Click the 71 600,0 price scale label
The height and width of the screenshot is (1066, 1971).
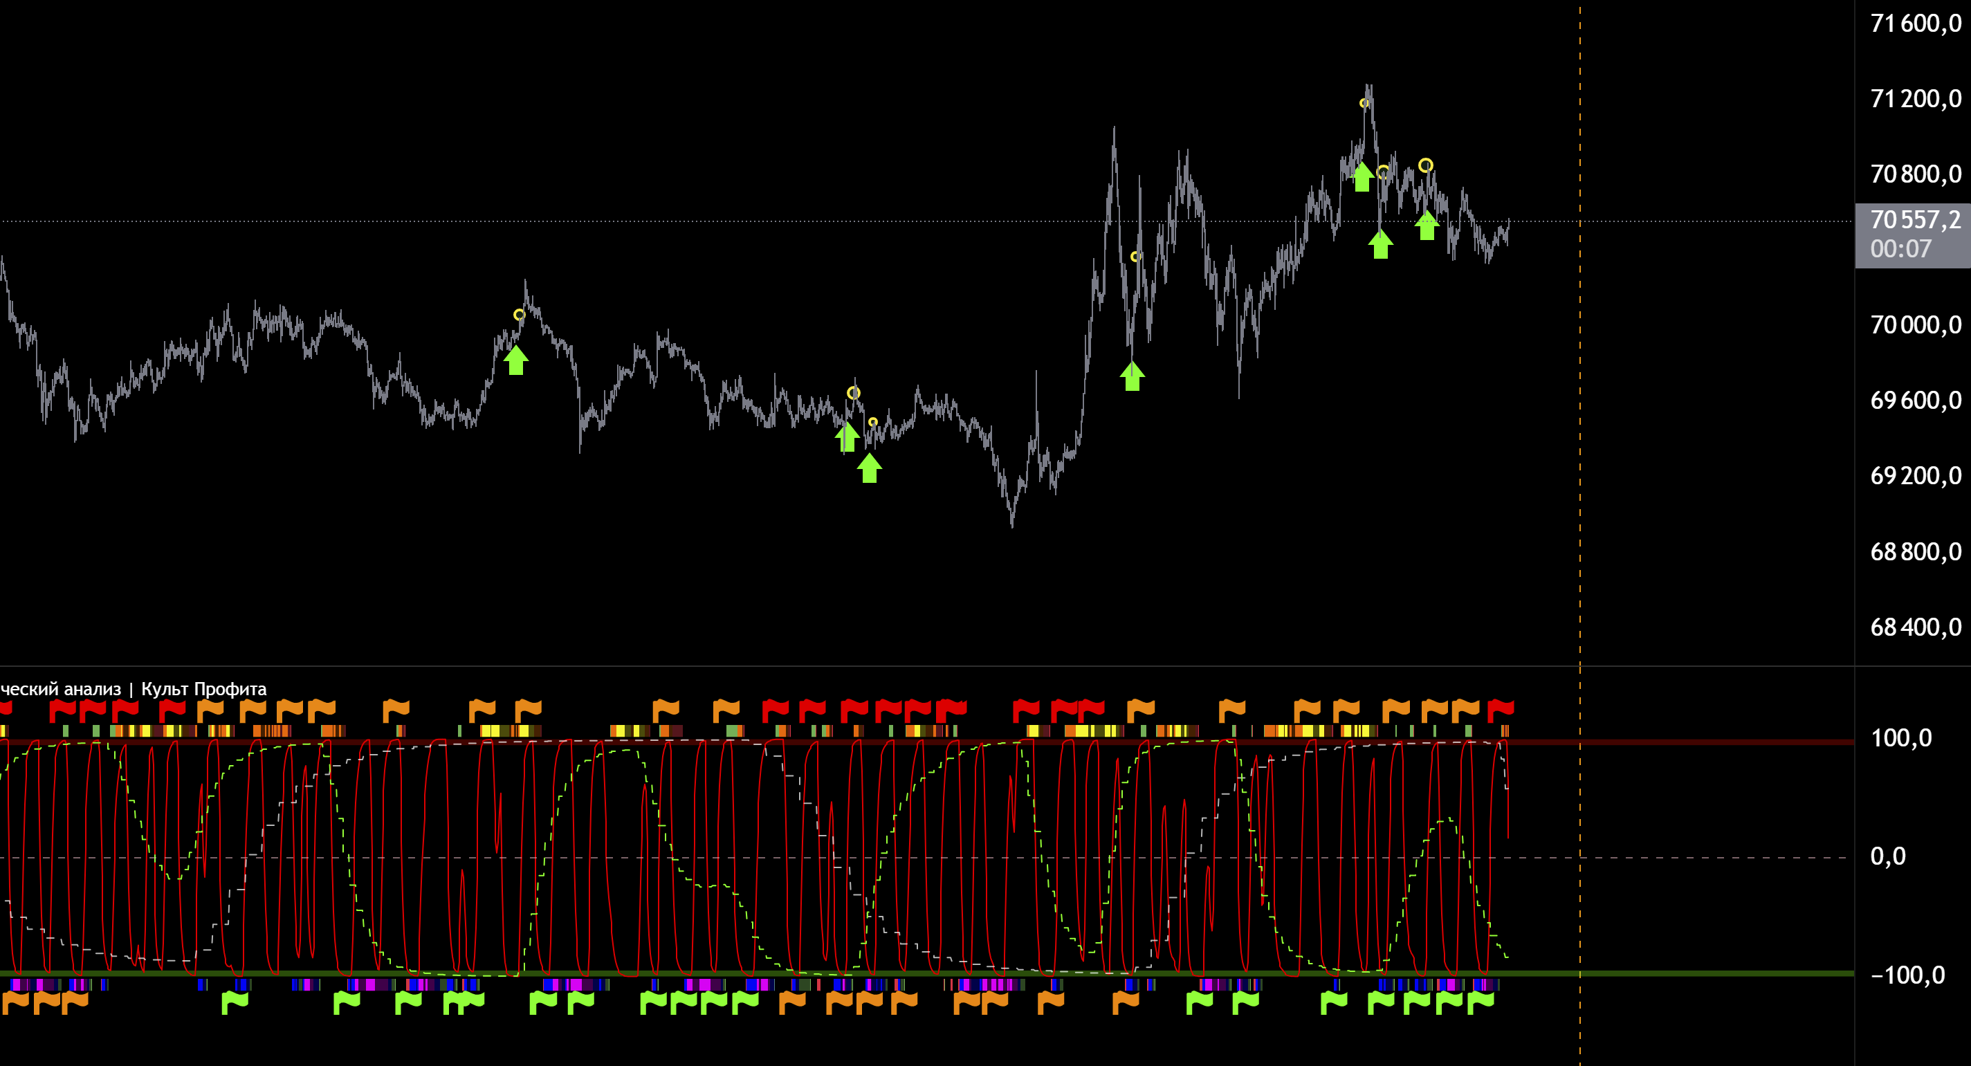click(1915, 24)
